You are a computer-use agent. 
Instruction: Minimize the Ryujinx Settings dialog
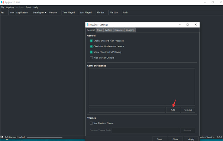(x=180, y=25)
